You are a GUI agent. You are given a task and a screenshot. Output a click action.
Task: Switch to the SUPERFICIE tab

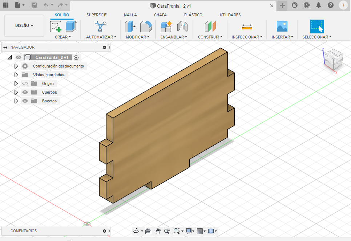pyautogui.click(x=96, y=15)
